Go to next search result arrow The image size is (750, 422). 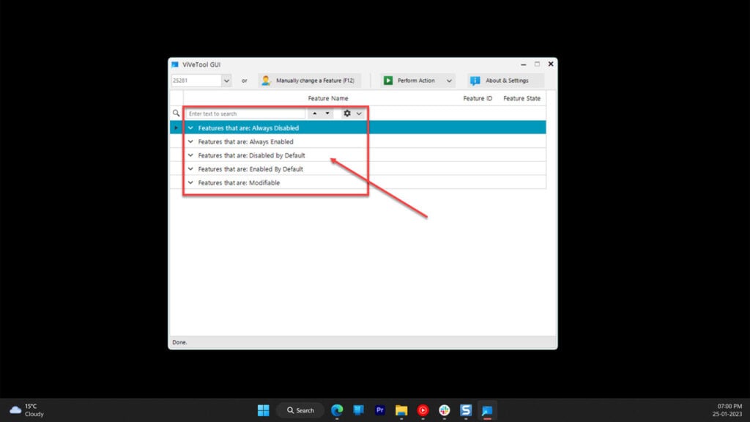327,114
